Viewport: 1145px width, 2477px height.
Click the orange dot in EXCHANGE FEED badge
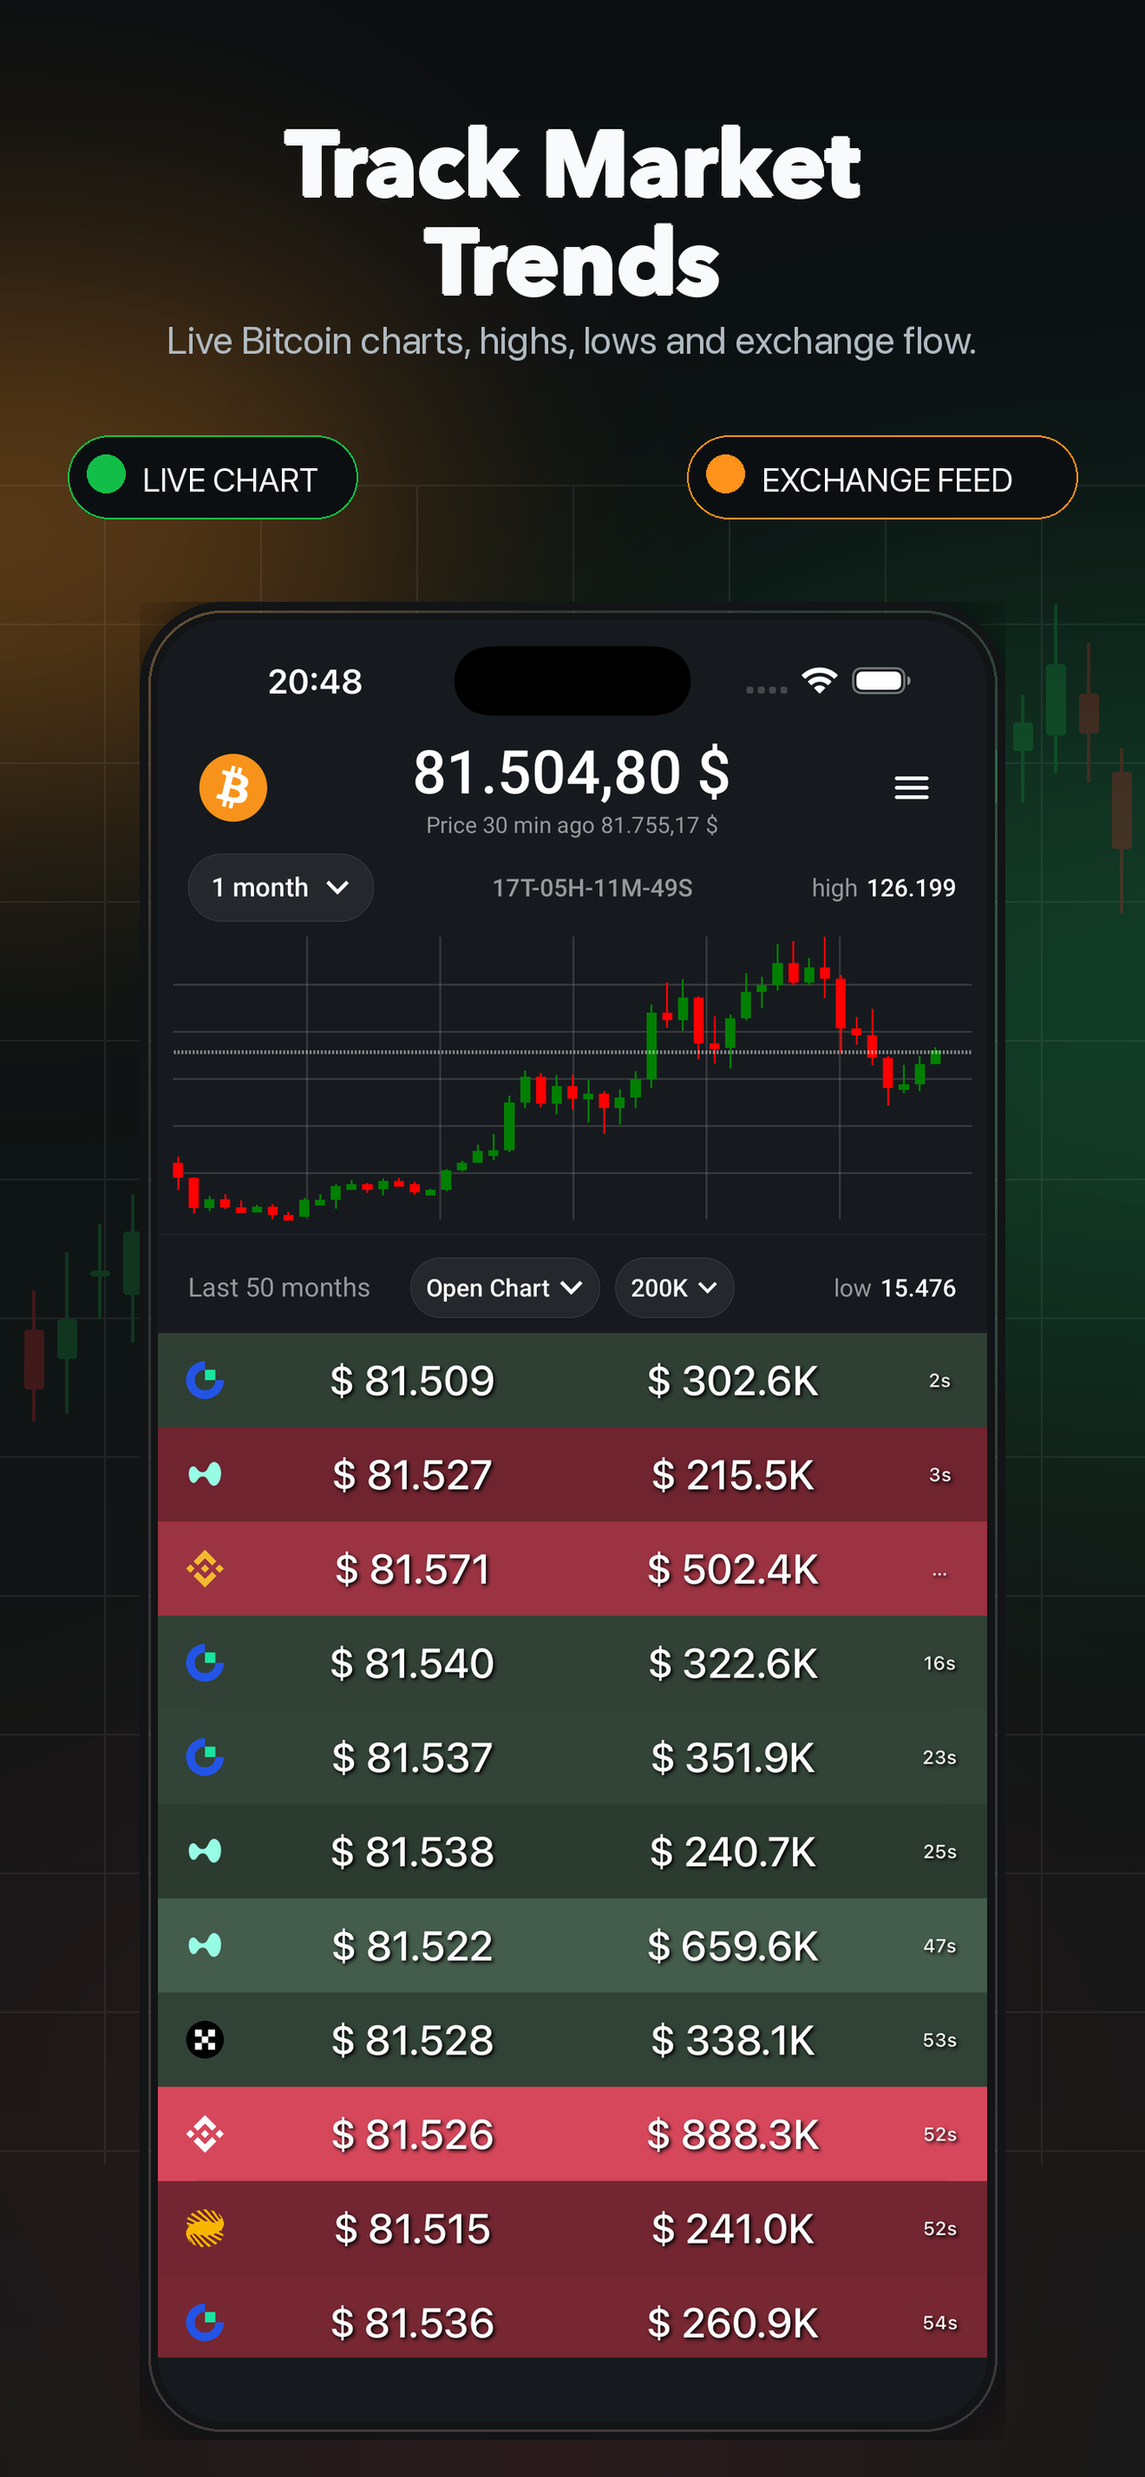click(x=725, y=474)
